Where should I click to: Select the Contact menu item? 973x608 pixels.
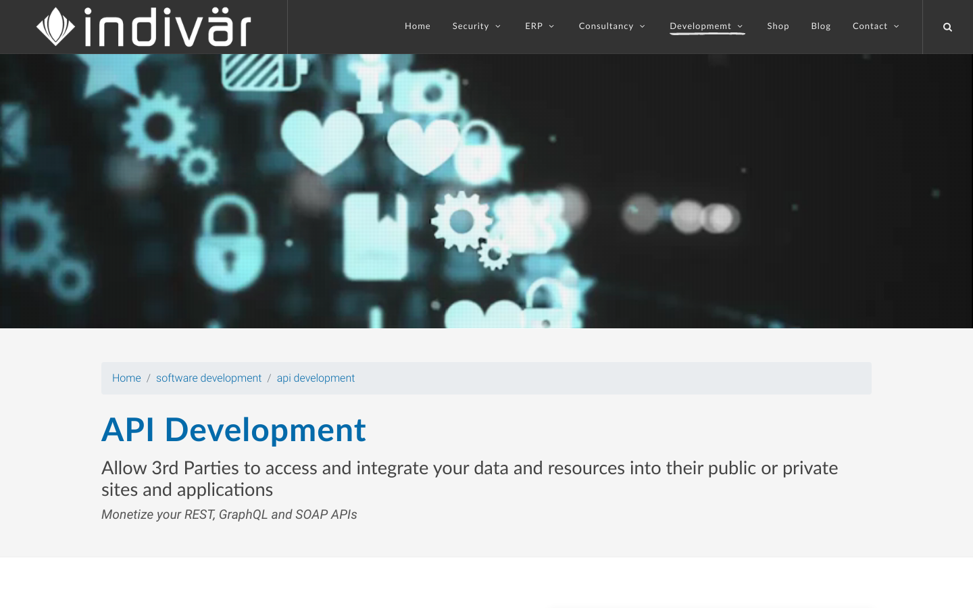coord(870,26)
